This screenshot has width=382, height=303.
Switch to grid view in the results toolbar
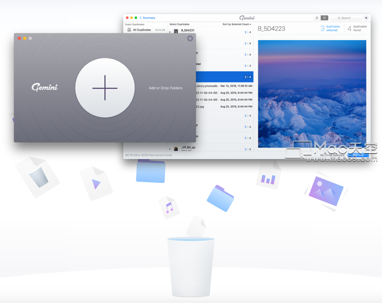tap(317, 18)
